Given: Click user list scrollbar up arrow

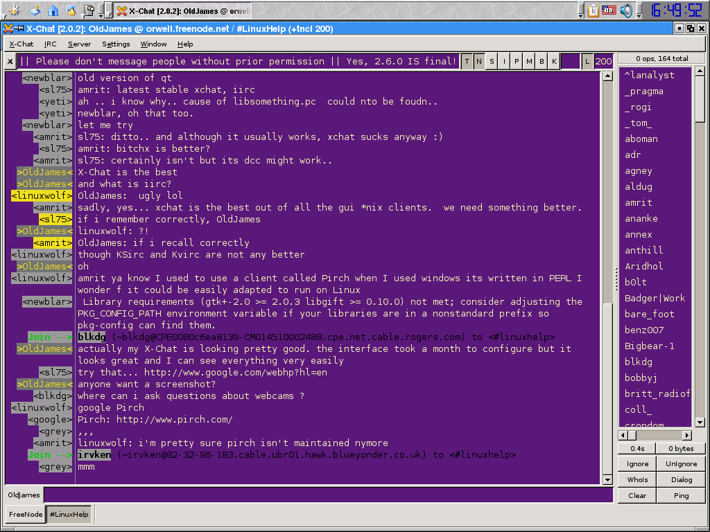Looking at the screenshot, I should coord(700,71).
